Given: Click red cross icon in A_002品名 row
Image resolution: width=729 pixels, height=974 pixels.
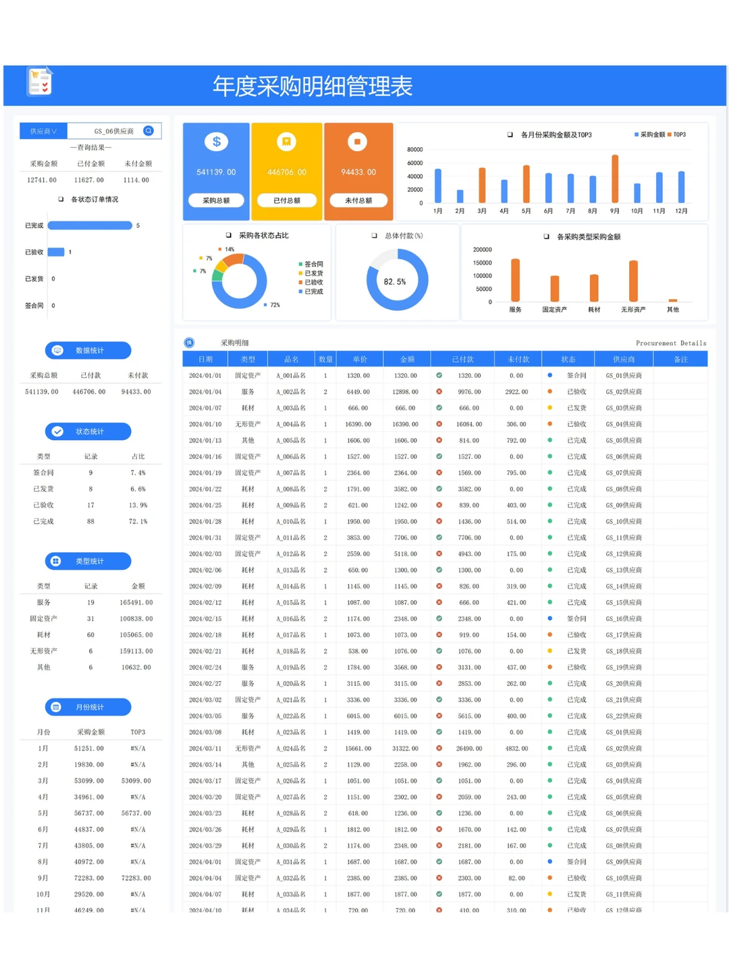Looking at the screenshot, I should pyautogui.click(x=439, y=391).
